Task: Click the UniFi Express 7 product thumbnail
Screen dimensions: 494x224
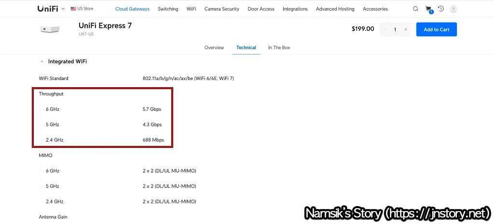Action: (50, 29)
